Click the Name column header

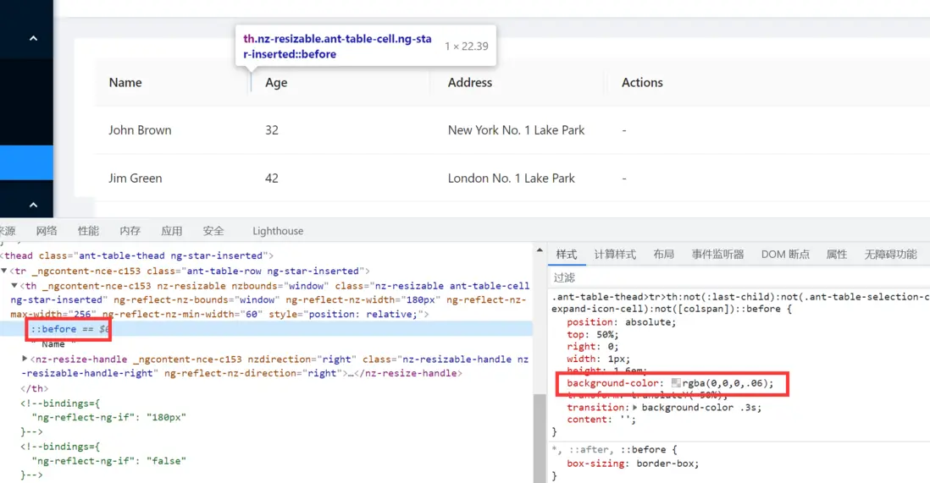click(x=125, y=83)
